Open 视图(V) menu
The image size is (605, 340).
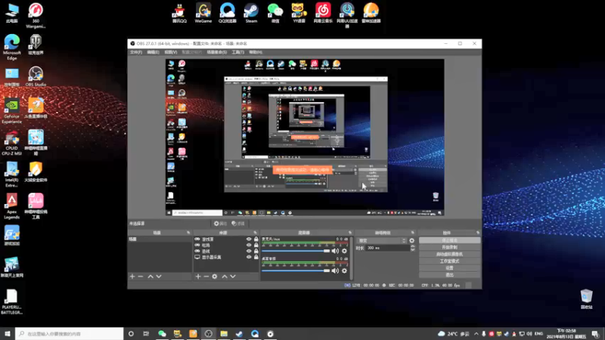click(x=171, y=52)
